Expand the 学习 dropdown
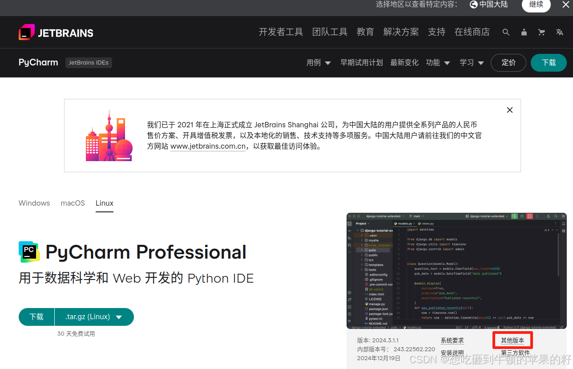Screen dimensions: 573x369 [472, 63]
